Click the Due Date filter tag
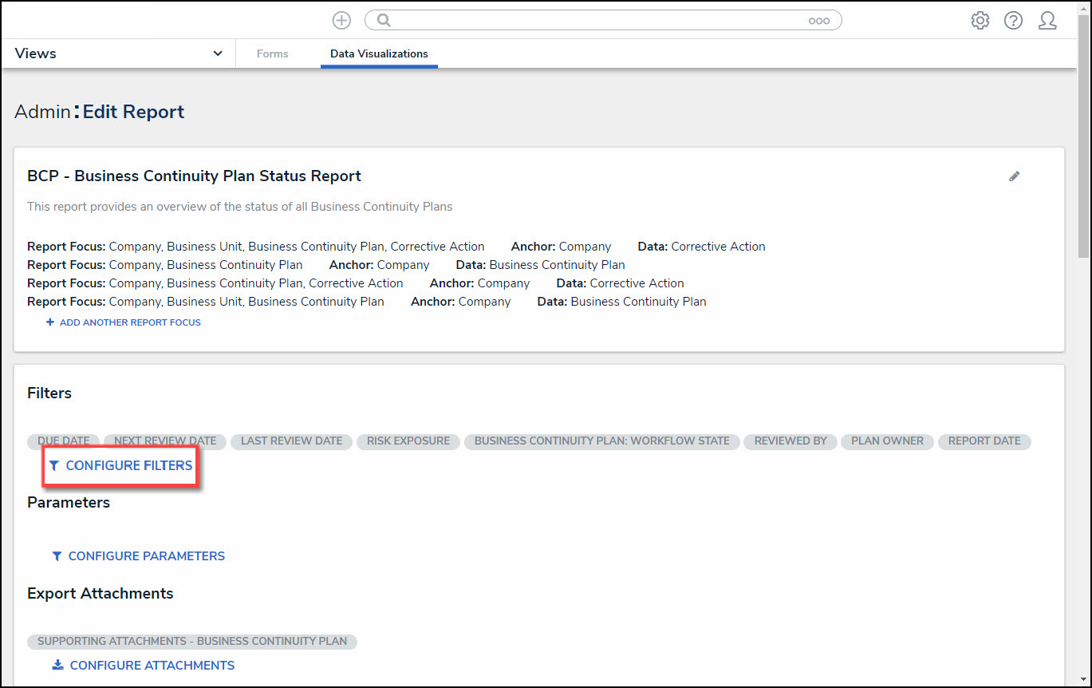The width and height of the screenshot is (1092, 688). [x=64, y=441]
